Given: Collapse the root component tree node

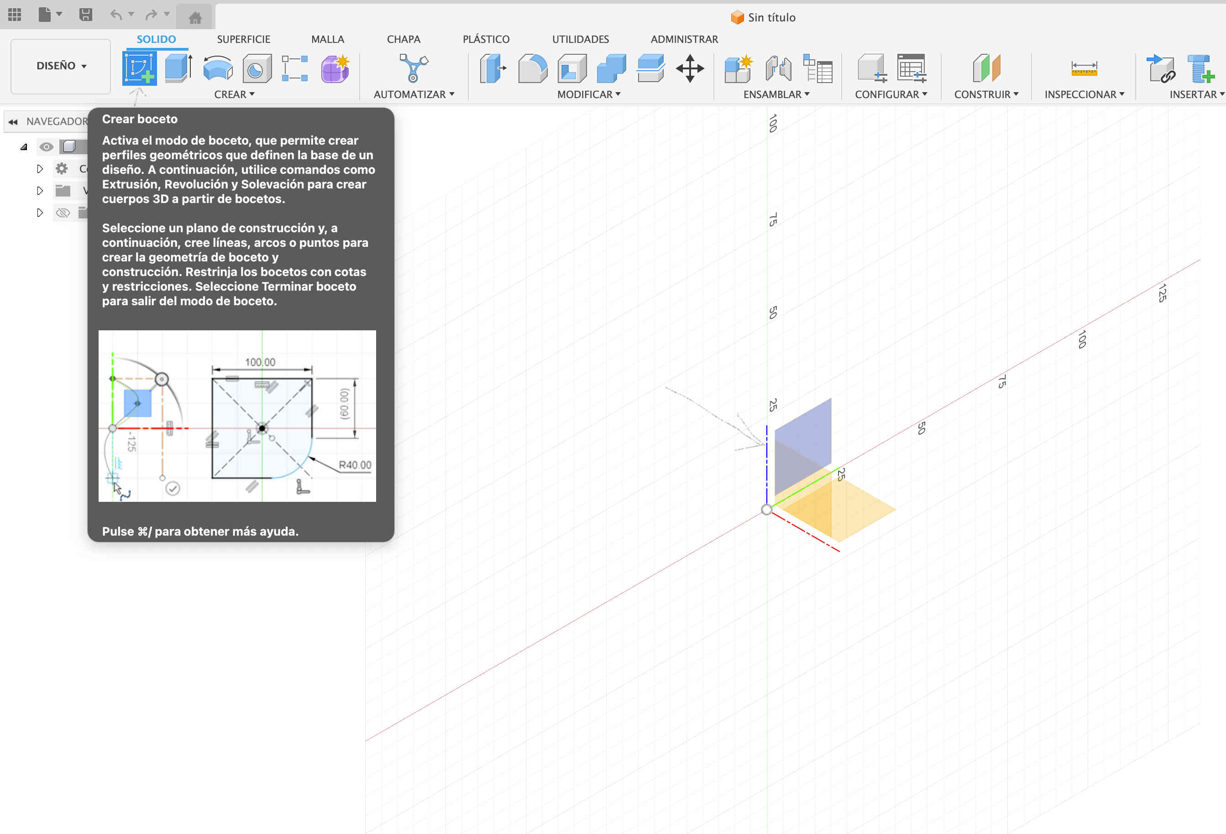Looking at the screenshot, I should 24,147.
